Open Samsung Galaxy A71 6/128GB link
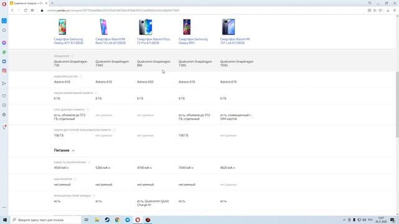 (x=69, y=41)
